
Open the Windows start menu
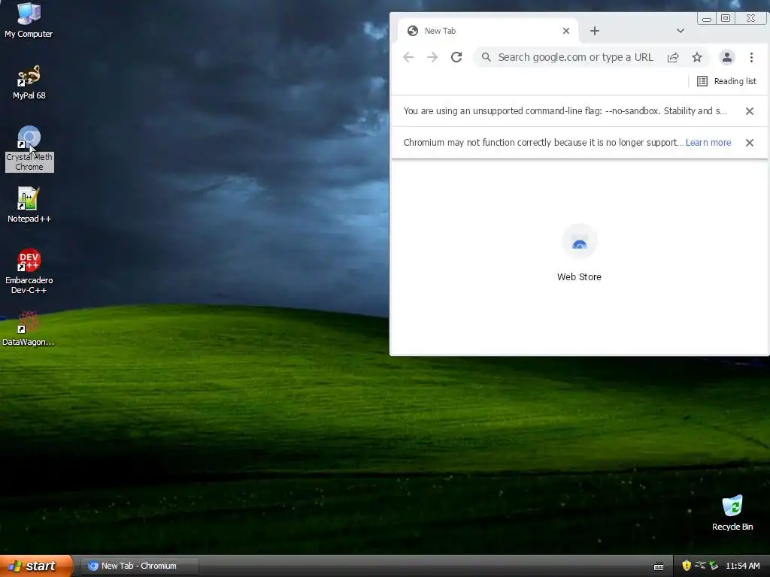[x=36, y=566]
